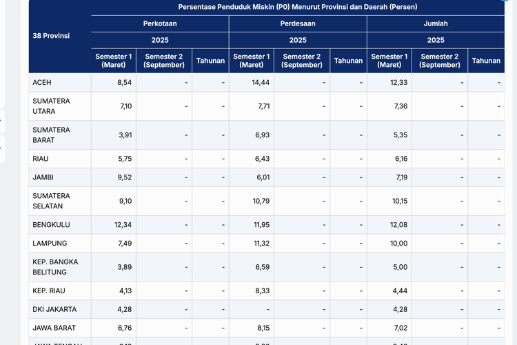The width and height of the screenshot is (517, 345).
Task: Click Semester 1 (Maret) header under Perkotaan
Action: (x=113, y=61)
